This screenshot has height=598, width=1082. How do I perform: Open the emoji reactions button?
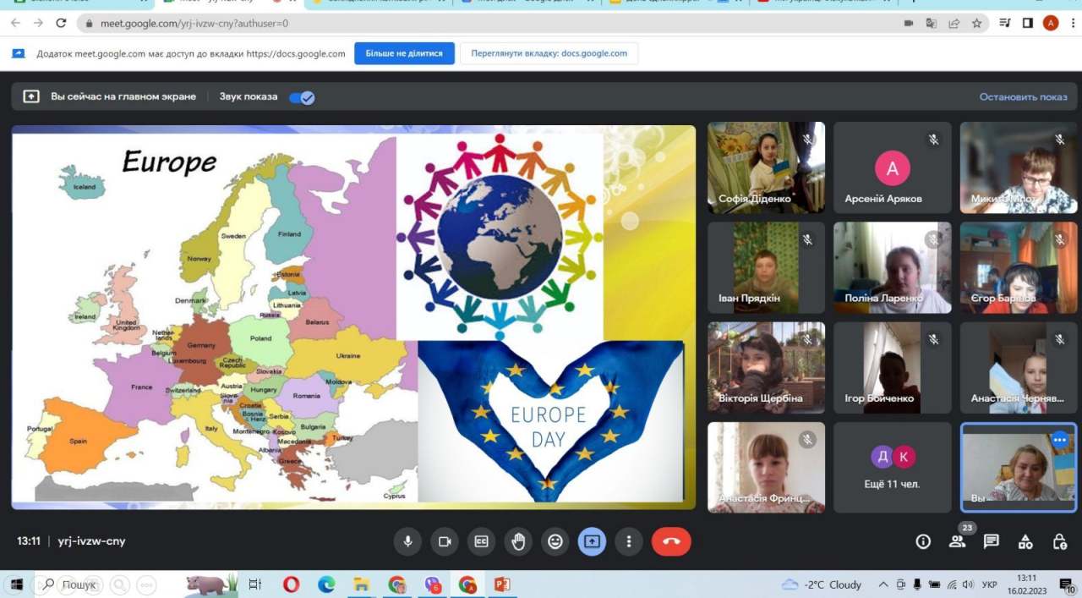click(555, 541)
